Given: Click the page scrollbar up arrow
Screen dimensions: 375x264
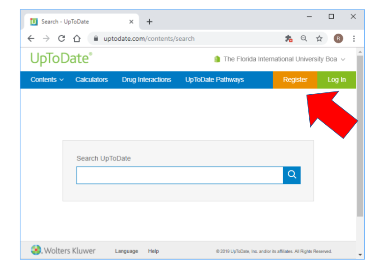Looking at the screenshot, I should point(360,52).
